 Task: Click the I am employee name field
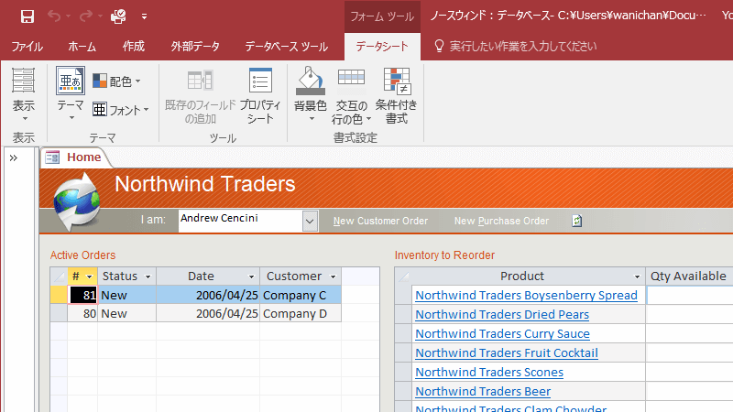(x=240, y=221)
